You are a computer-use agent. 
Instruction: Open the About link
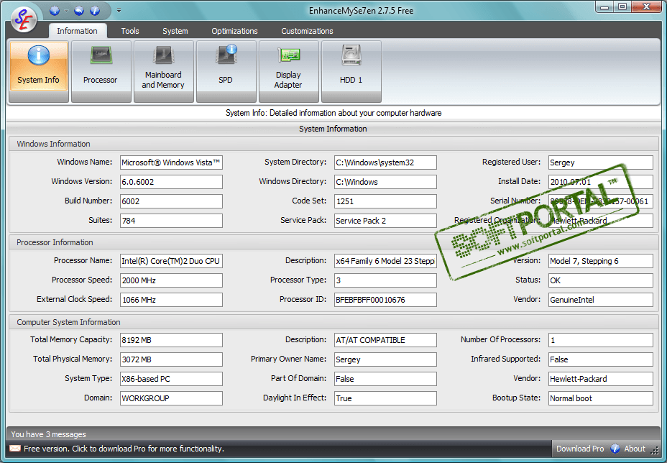[x=634, y=449]
